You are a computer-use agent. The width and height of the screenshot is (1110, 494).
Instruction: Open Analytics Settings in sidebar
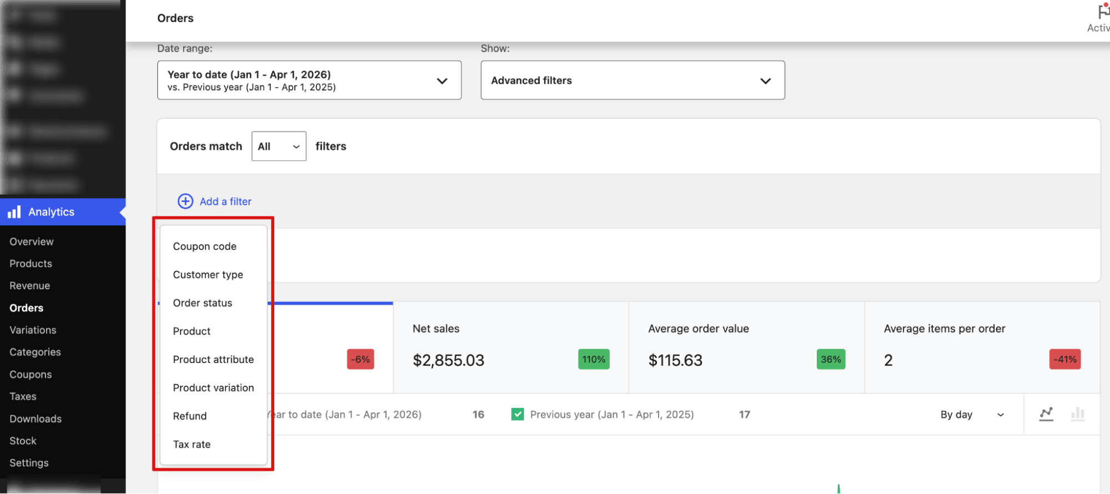pyautogui.click(x=29, y=463)
